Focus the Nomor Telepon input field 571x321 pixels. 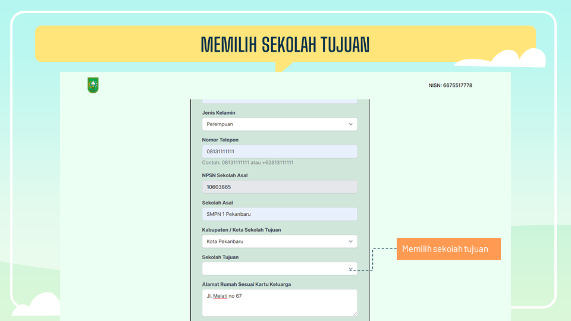pos(280,152)
